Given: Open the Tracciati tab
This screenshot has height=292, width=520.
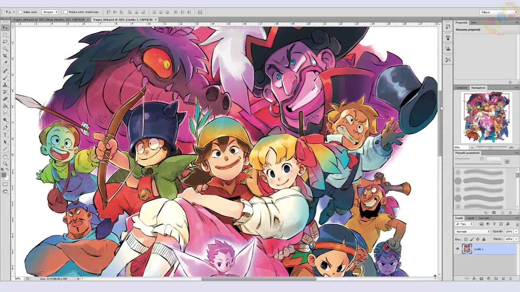Looking at the screenshot, I should tap(483, 218).
